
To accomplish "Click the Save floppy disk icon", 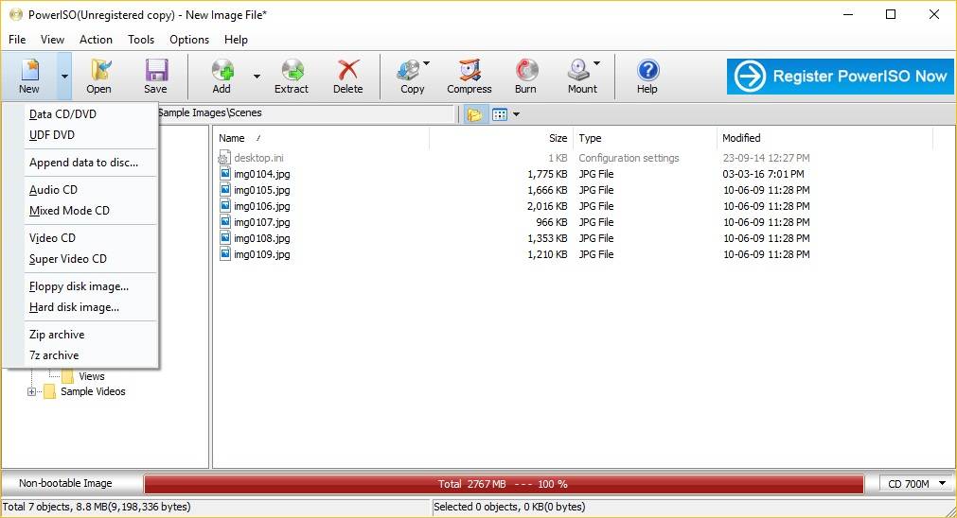I will point(156,70).
